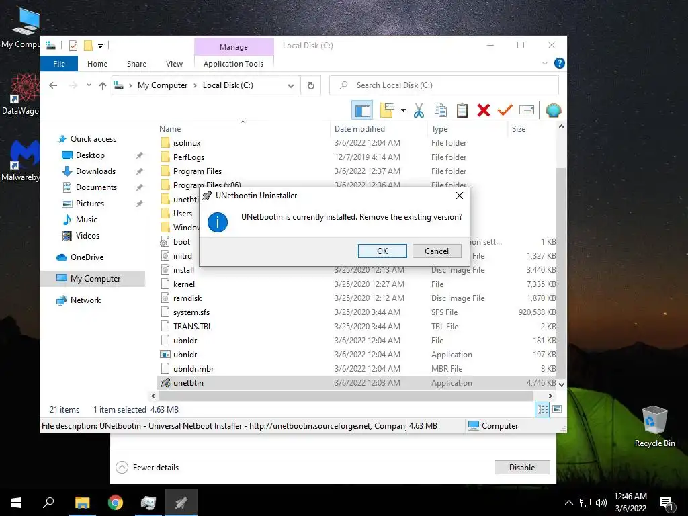Confirm uninstall with OK button
This screenshot has width=688, height=516.
point(382,251)
